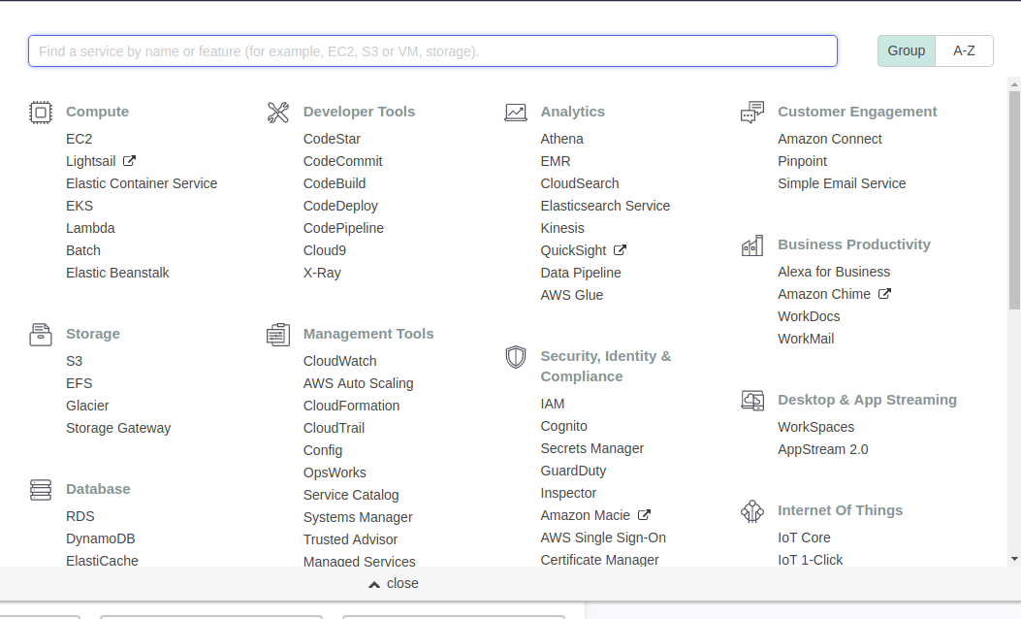
Task: Open CloudWatch from Management Tools
Action: tap(339, 361)
